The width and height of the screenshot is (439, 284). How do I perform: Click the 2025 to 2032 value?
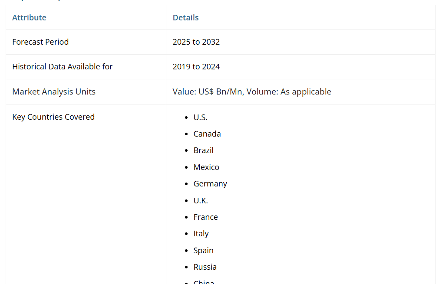pos(196,42)
